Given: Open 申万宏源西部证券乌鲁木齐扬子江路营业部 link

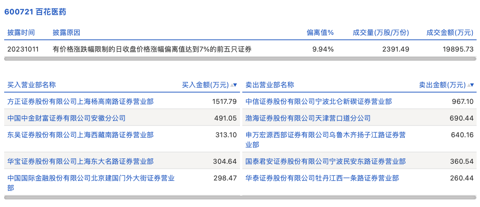Looking at the screenshot, I should (325, 140).
